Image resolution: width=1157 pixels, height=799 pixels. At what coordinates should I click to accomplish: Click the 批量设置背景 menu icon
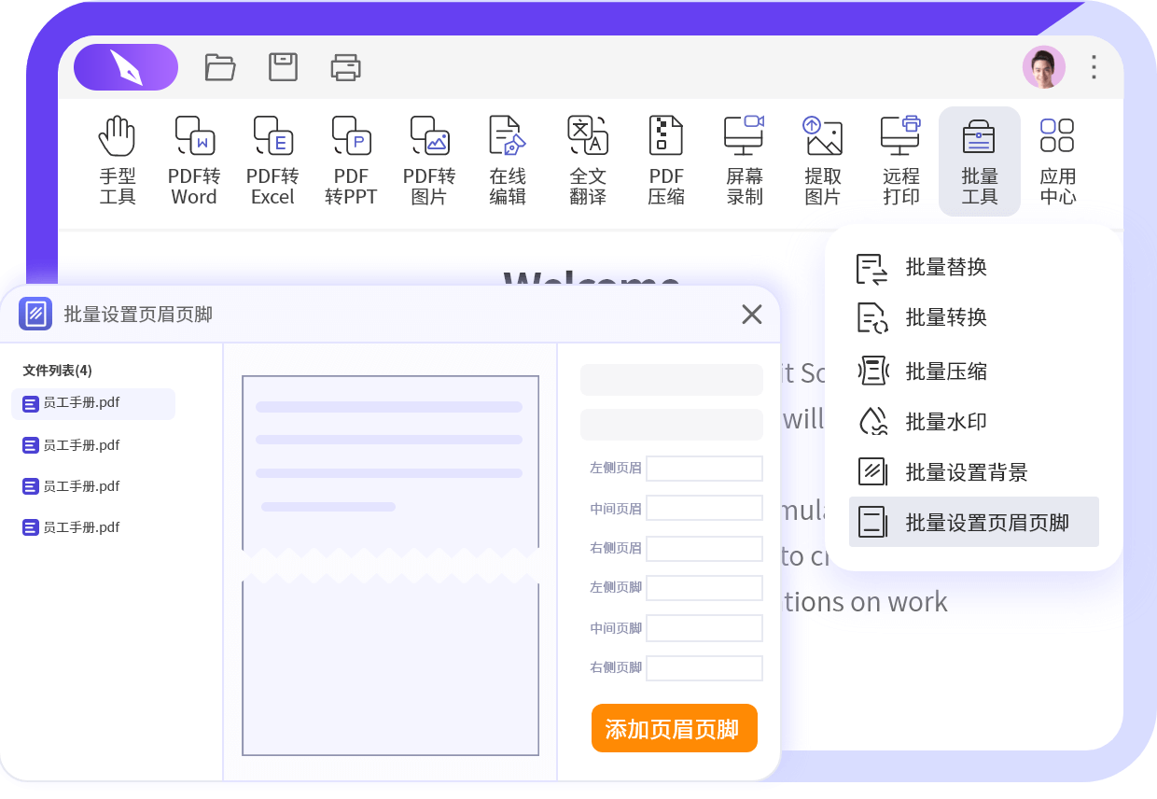point(872,471)
